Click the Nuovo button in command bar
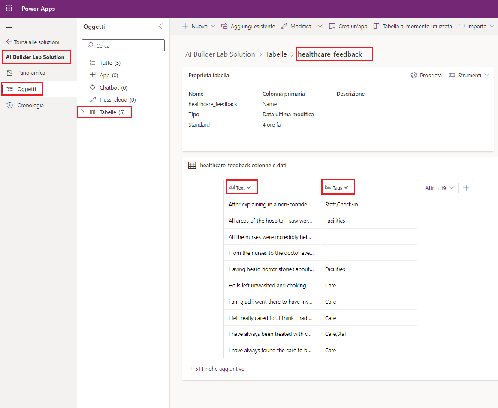The width and height of the screenshot is (498, 408). pos(195,26)
